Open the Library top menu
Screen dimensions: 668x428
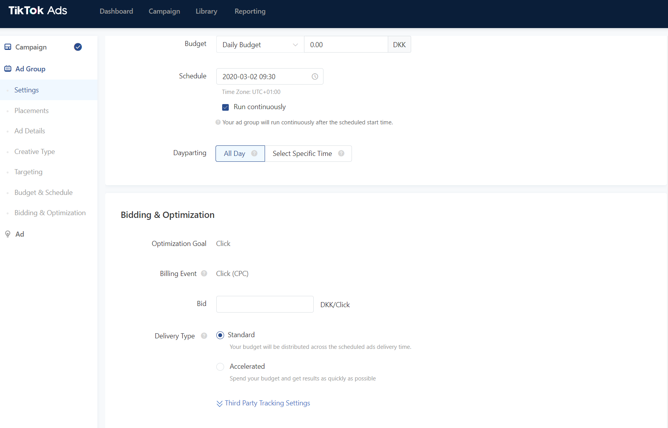click(x=207, y=11)
